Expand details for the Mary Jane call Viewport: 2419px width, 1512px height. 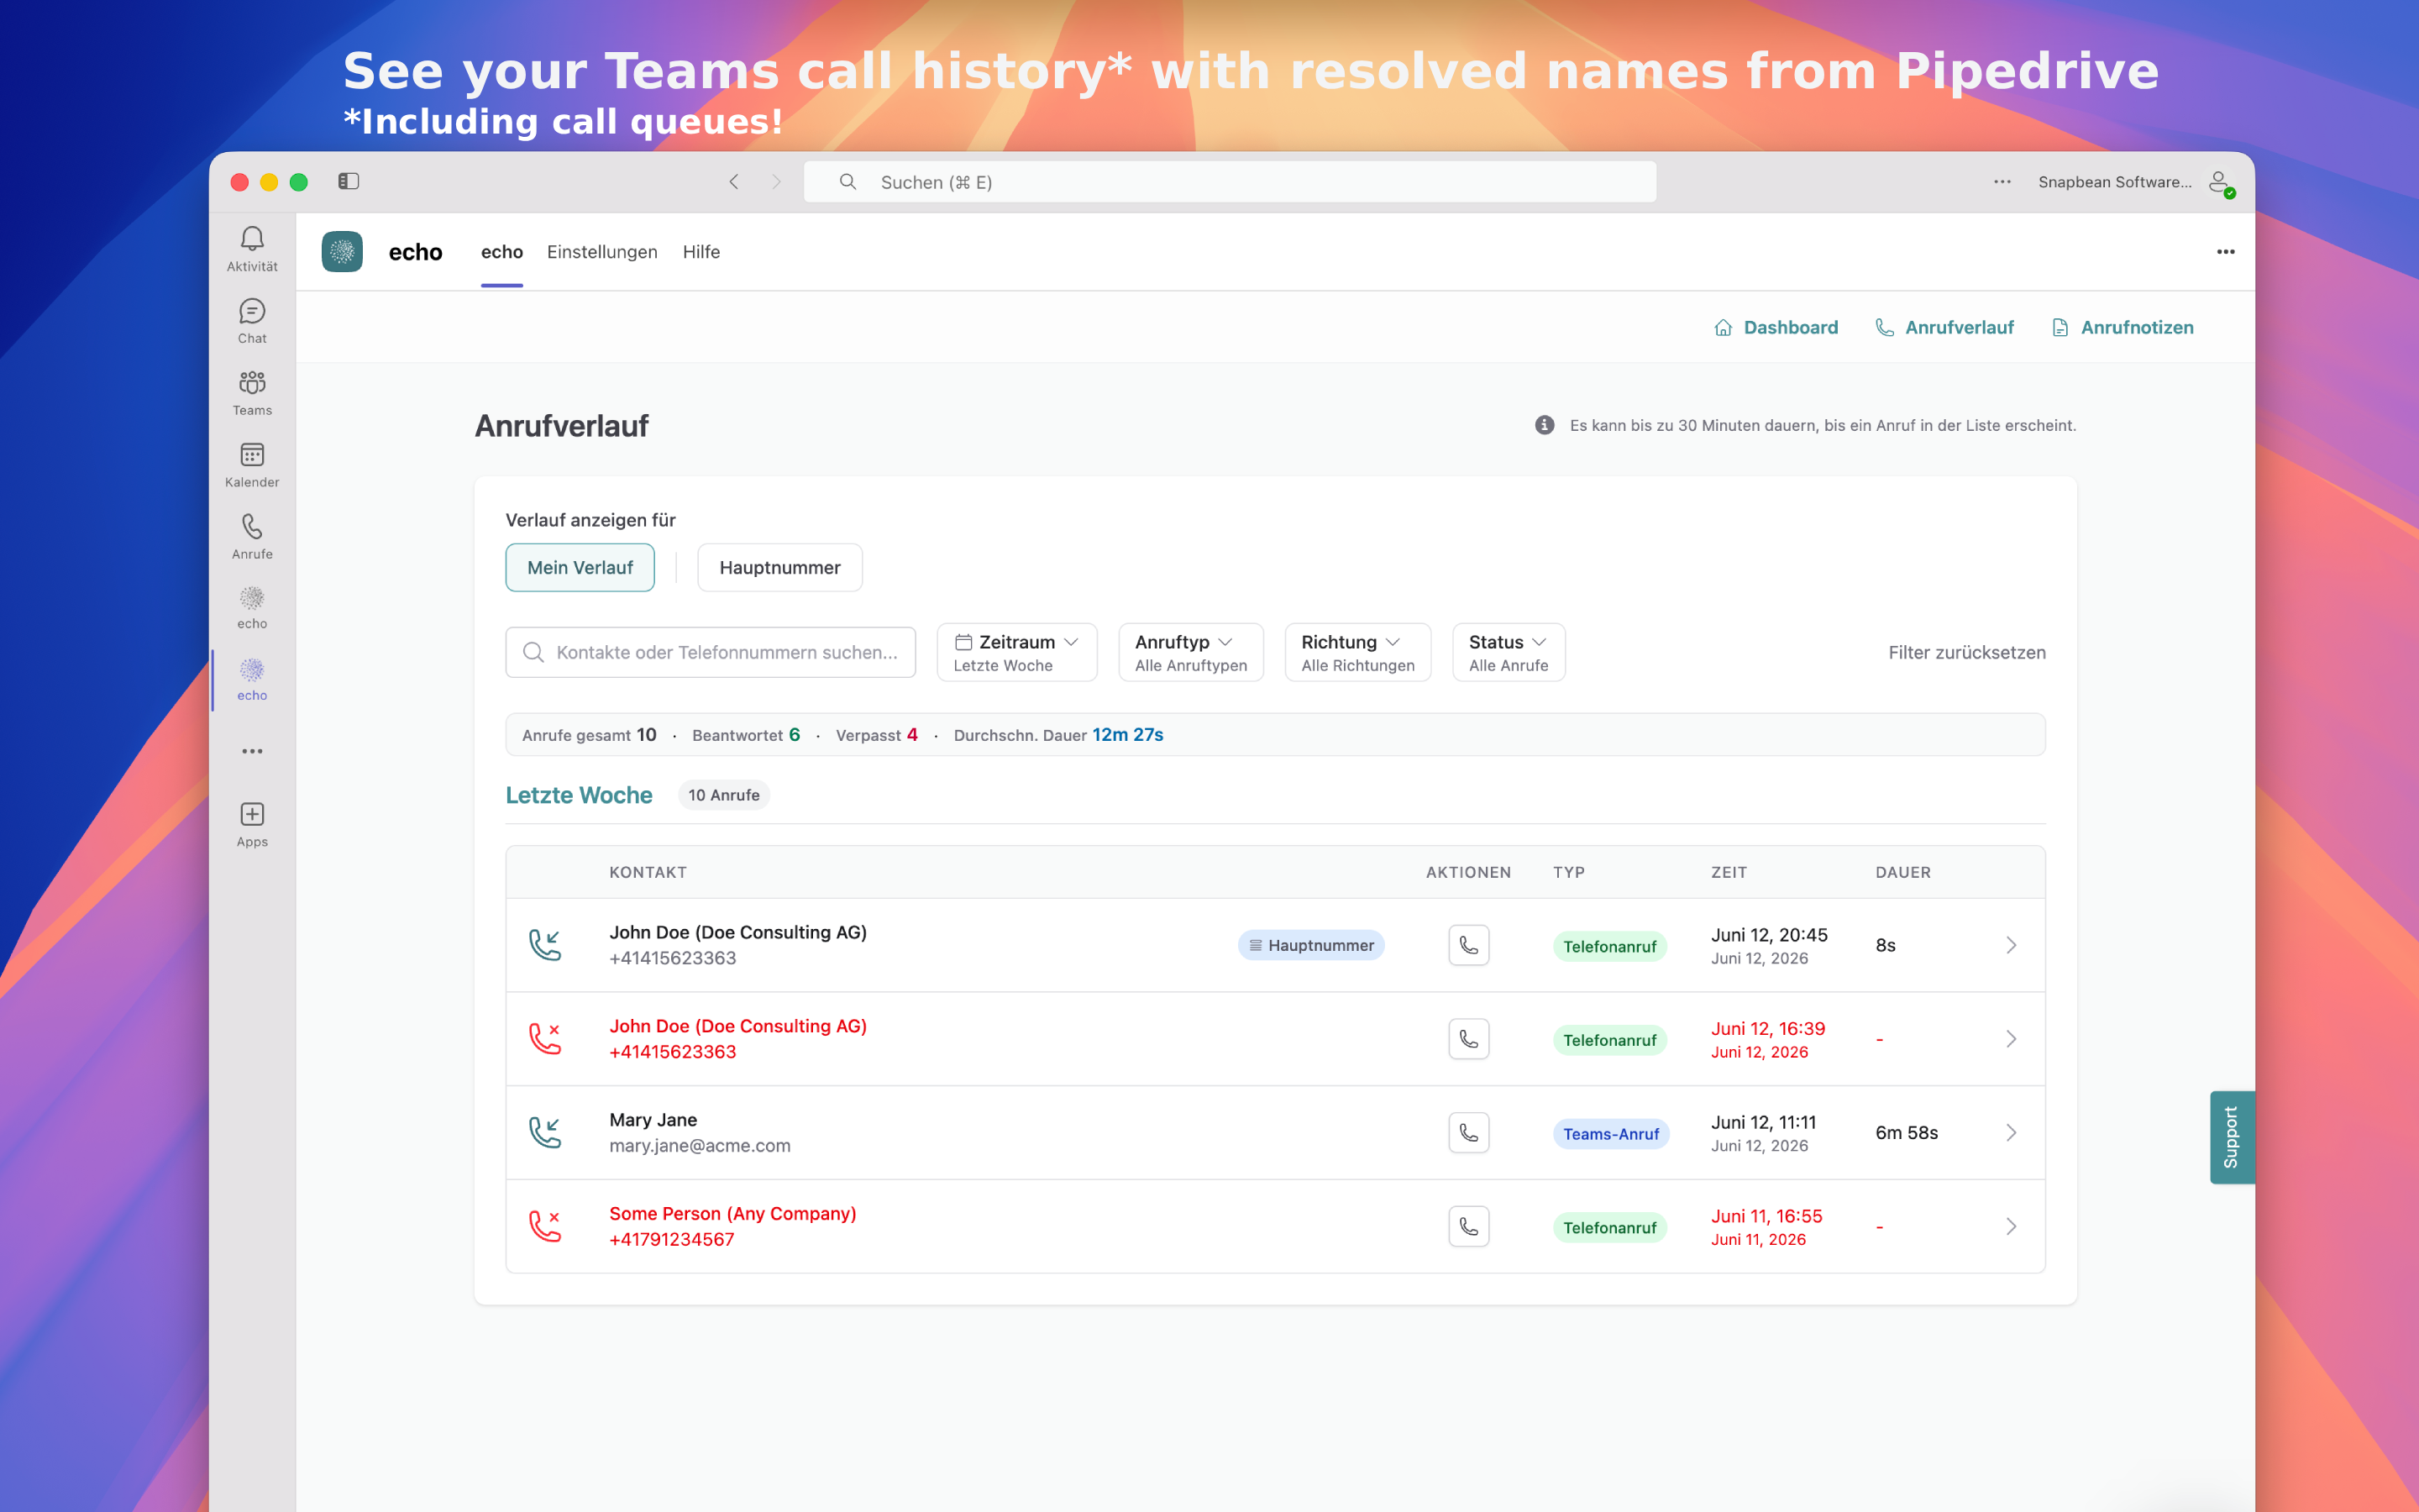click(2011, 1133)
